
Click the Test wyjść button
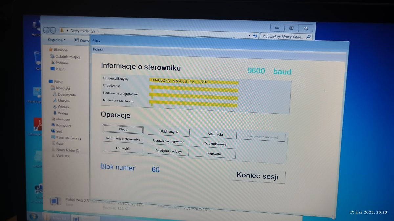click(x=123, y=149)
